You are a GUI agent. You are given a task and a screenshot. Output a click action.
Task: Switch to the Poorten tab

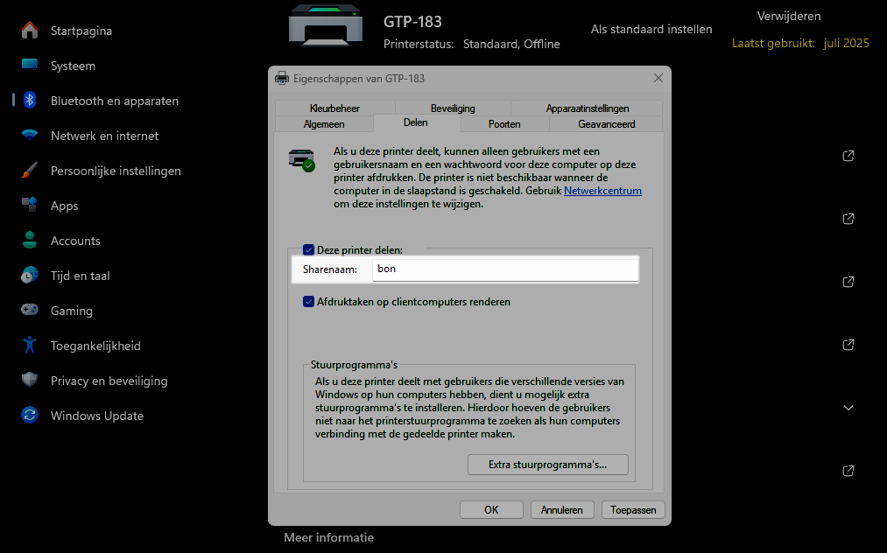pos(504,124)
